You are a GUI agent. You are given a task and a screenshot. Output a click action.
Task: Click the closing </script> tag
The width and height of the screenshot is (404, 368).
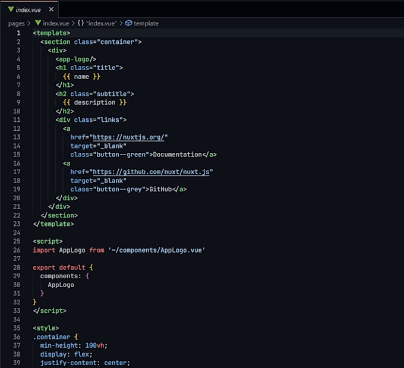(49, 311)
